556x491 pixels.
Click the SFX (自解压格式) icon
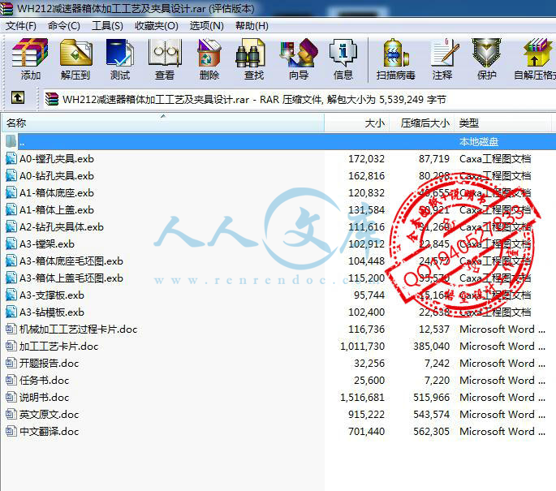tap(537, 53)
